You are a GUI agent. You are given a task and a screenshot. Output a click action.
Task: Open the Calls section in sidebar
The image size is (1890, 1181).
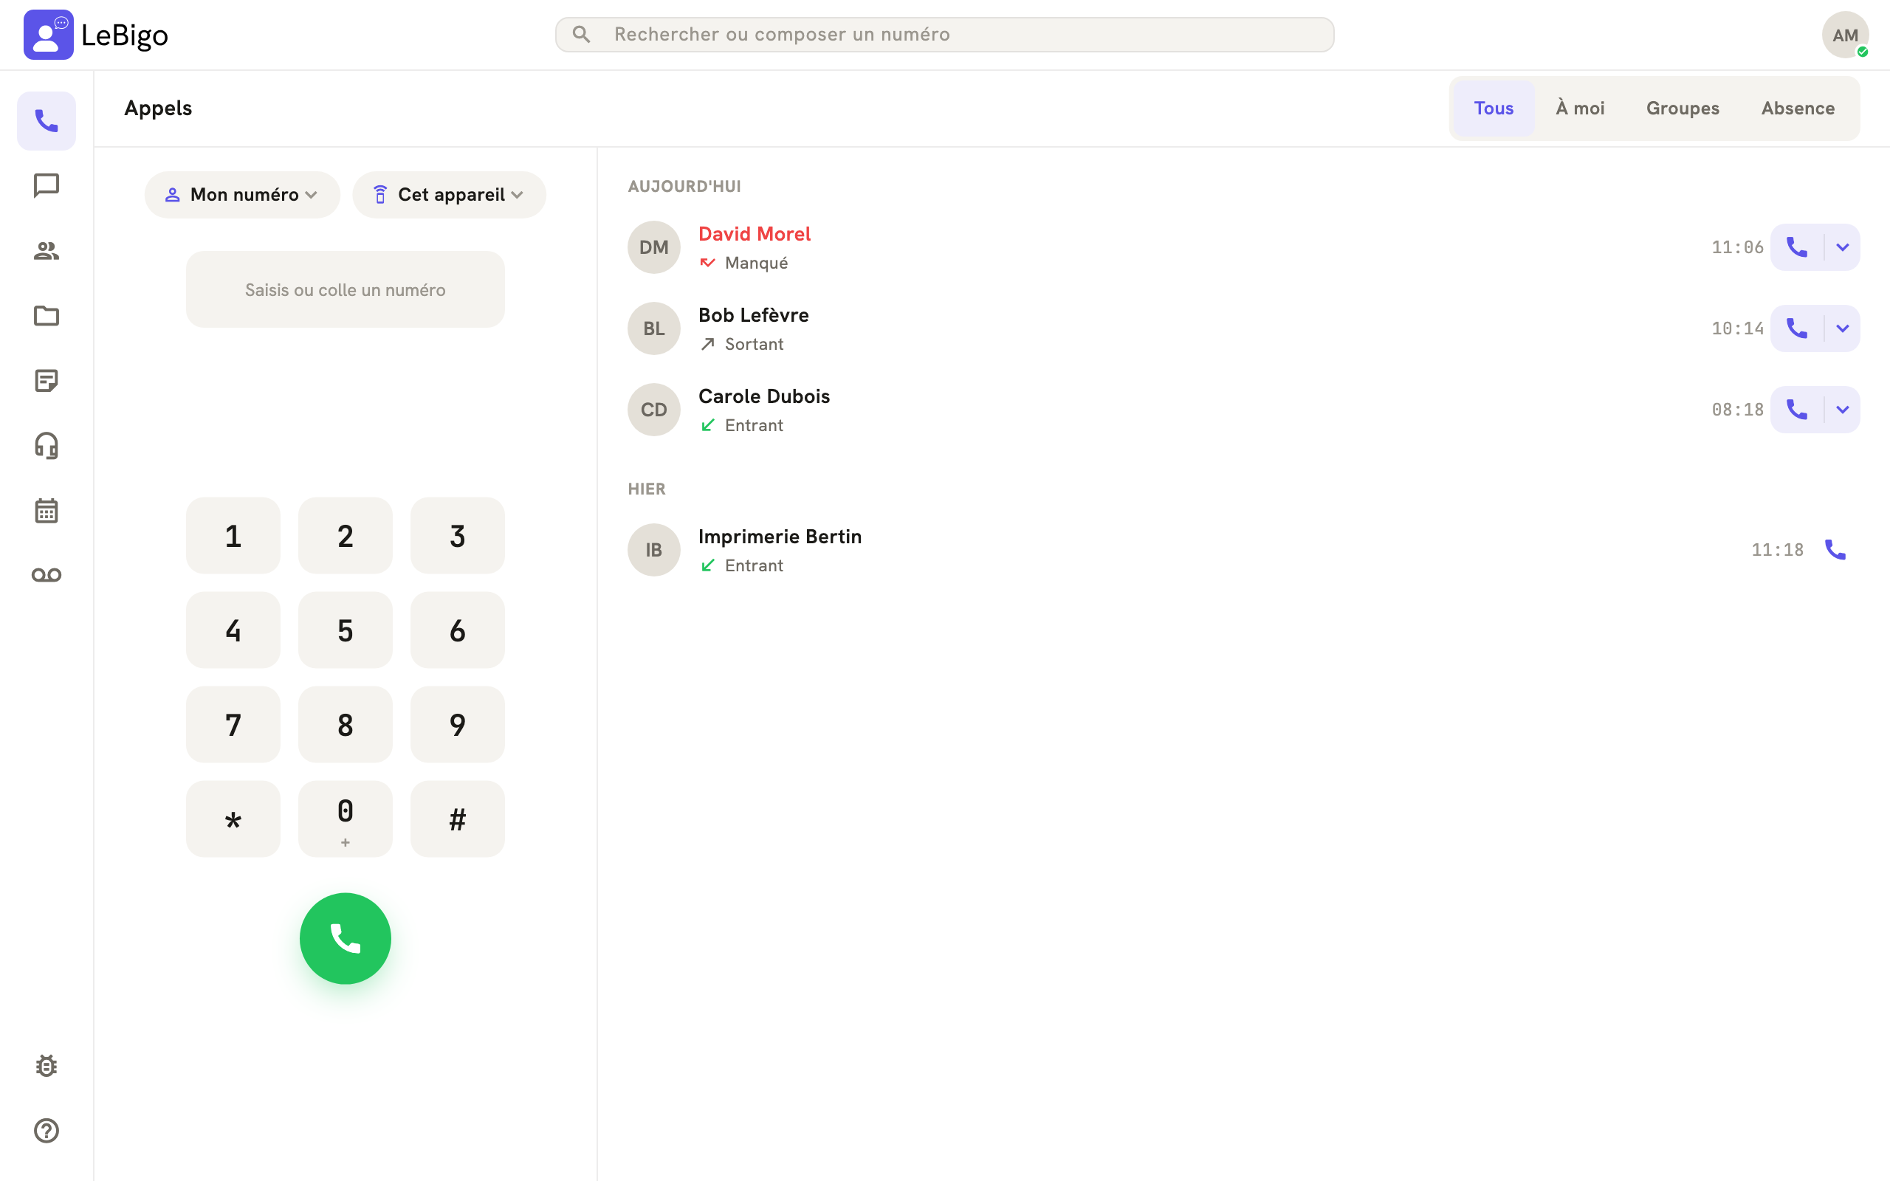tap(46, 121)
